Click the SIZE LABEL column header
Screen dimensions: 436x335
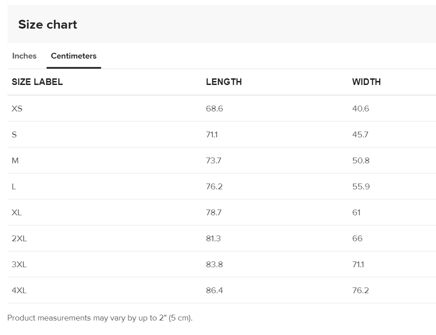(x=37, y=82)
